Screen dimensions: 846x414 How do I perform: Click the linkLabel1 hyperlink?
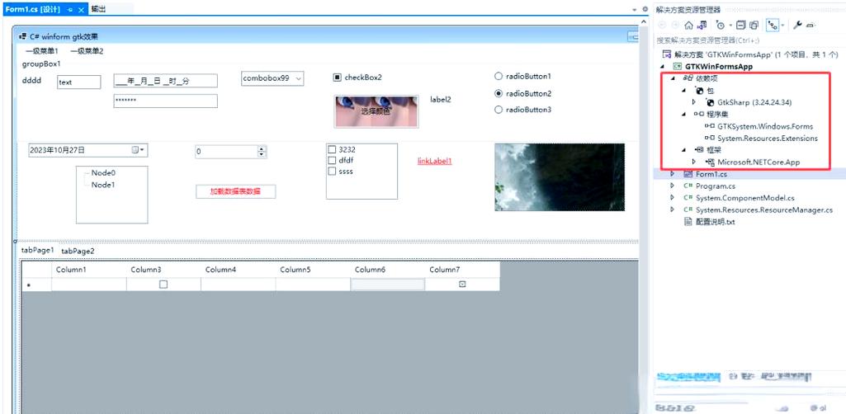(434, 161)
